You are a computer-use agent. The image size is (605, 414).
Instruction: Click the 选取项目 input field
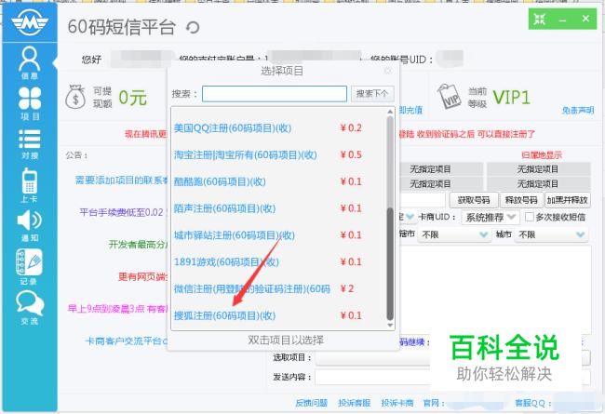pos(452,357)
